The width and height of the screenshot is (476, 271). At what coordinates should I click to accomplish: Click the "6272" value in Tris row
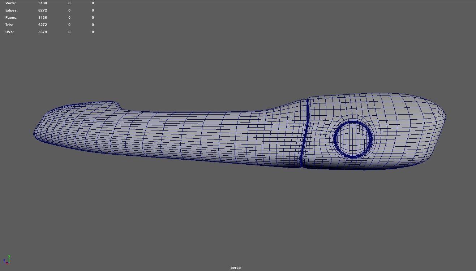[43, 25]
